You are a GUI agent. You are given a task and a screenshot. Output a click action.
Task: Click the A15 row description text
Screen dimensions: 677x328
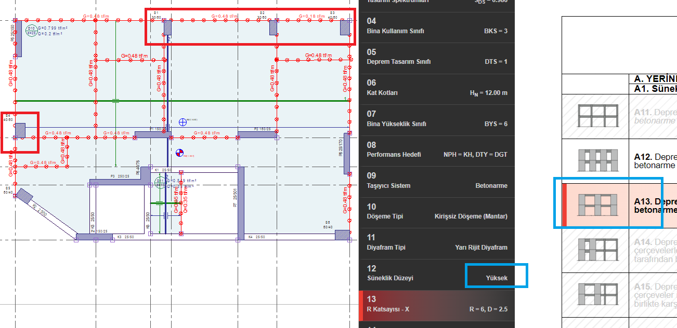(656, 295)
